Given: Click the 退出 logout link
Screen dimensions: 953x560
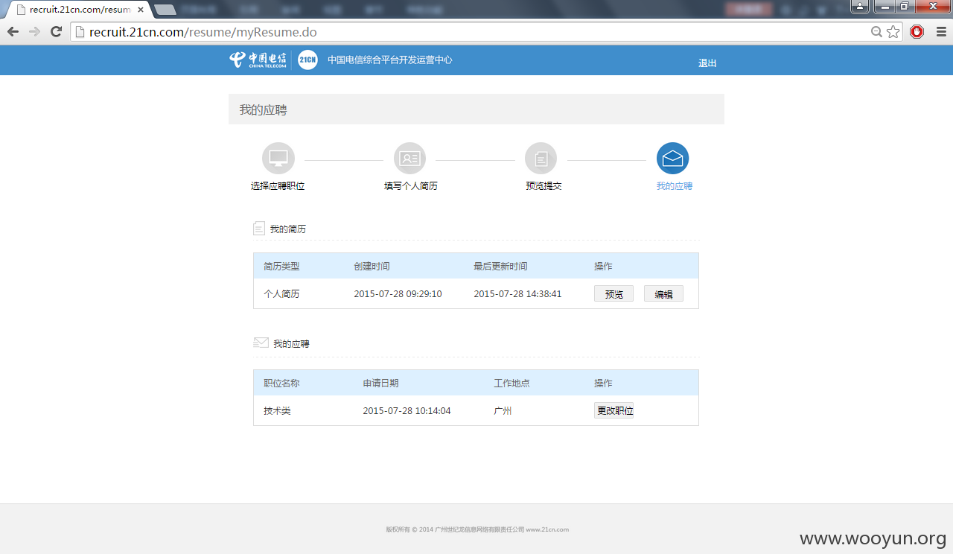Looking at the screenshot, I should [x=707, y=63].
